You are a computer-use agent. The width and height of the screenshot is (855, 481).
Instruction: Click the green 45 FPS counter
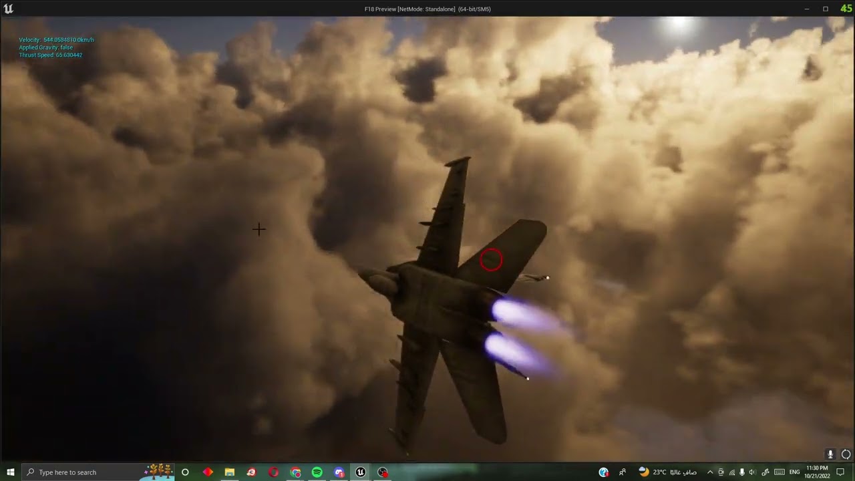tap(846, 9)
